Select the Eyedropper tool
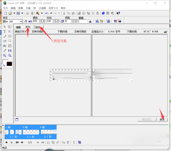171x151 pixels. pyautogui.click(x=4, y=51)
